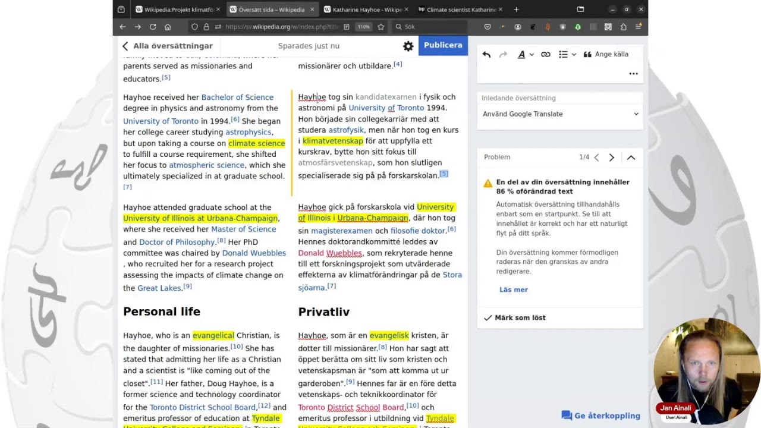The image size is (761, 428).
Task: Click Ge återkoppling feedback link
Action: tap(601, 416)
